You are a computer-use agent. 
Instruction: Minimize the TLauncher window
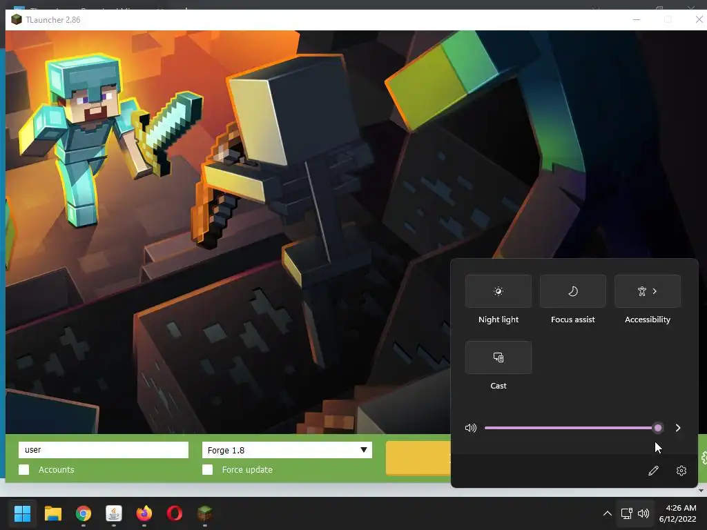pyautogui.click(x=637, y=19)
